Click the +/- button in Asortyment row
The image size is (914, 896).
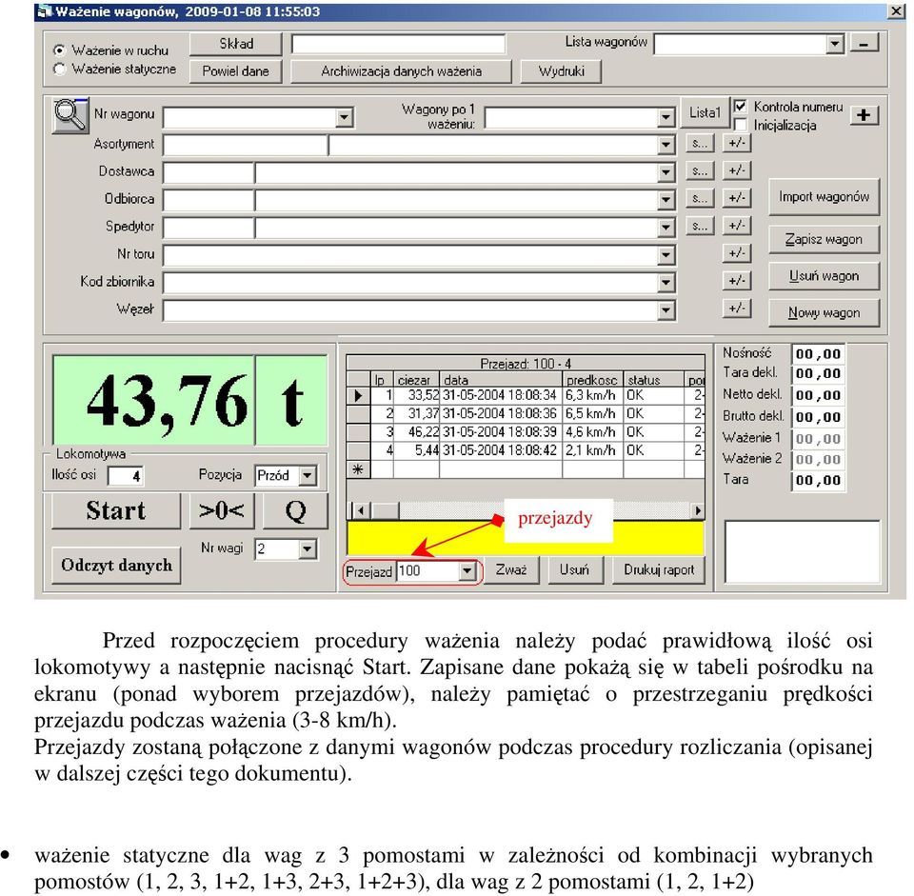tap(736, 144)
